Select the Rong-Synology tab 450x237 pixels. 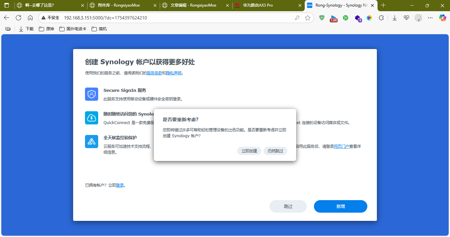click(x=341, y=5)
